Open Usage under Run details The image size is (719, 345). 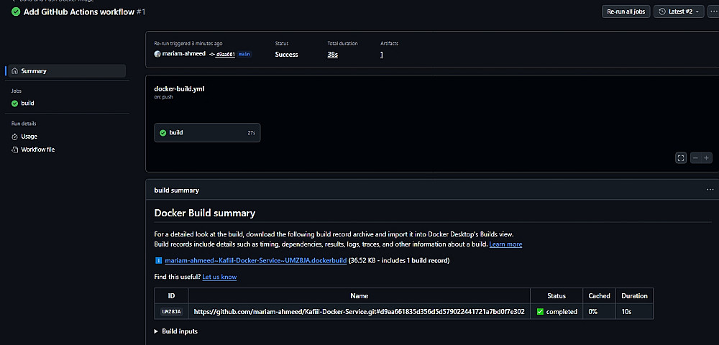pyautogui.click(x=29, y=137)
